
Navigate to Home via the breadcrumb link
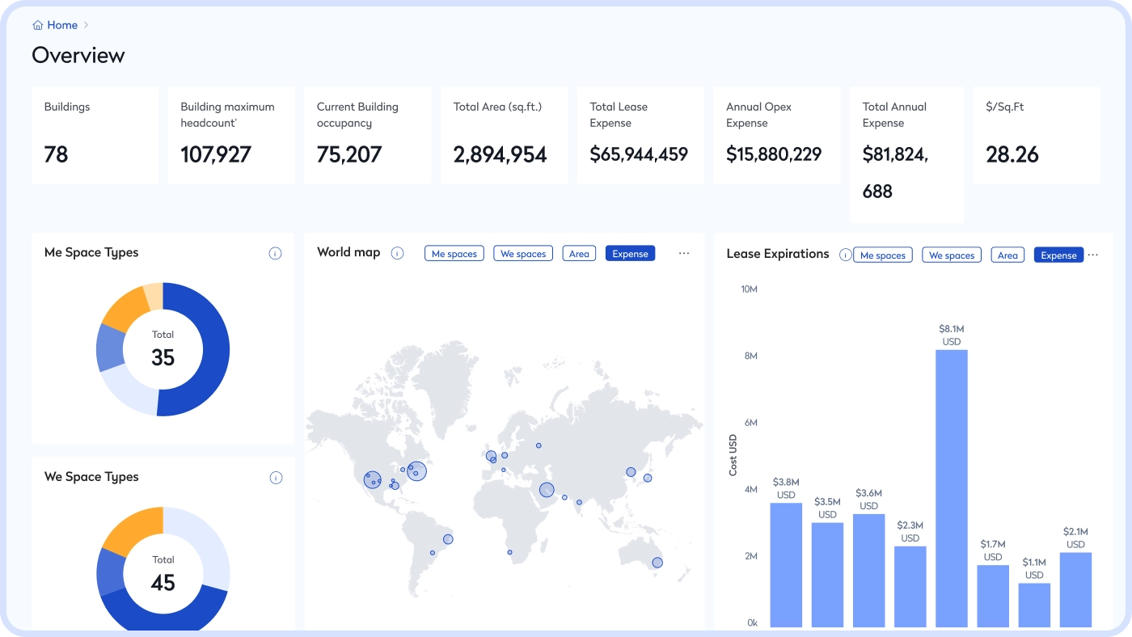point(62,24)
